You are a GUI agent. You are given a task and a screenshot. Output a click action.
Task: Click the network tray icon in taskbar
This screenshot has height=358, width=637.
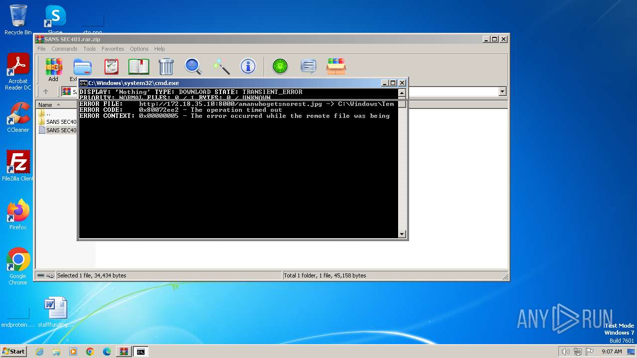click(578, 352)
